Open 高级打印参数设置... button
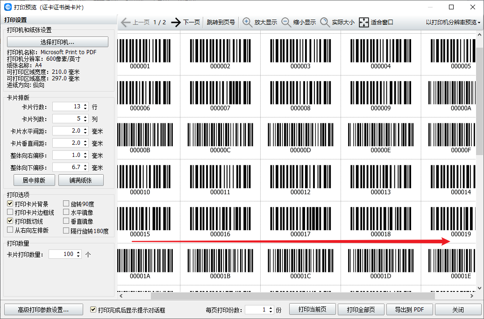Screen dimensions: 484x319 click(x=43, y=310)
